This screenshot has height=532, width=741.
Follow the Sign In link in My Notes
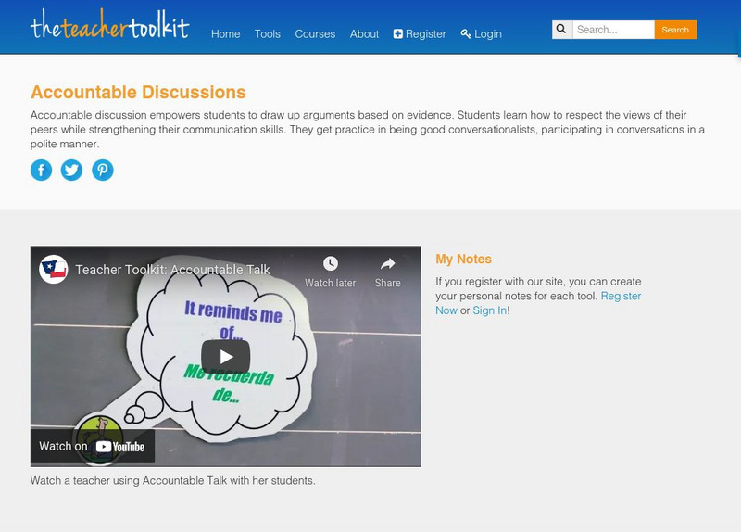(489, 310)
